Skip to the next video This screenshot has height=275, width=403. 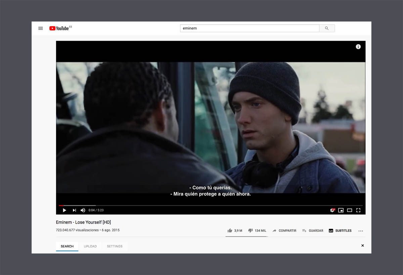(x=74, y=210)
